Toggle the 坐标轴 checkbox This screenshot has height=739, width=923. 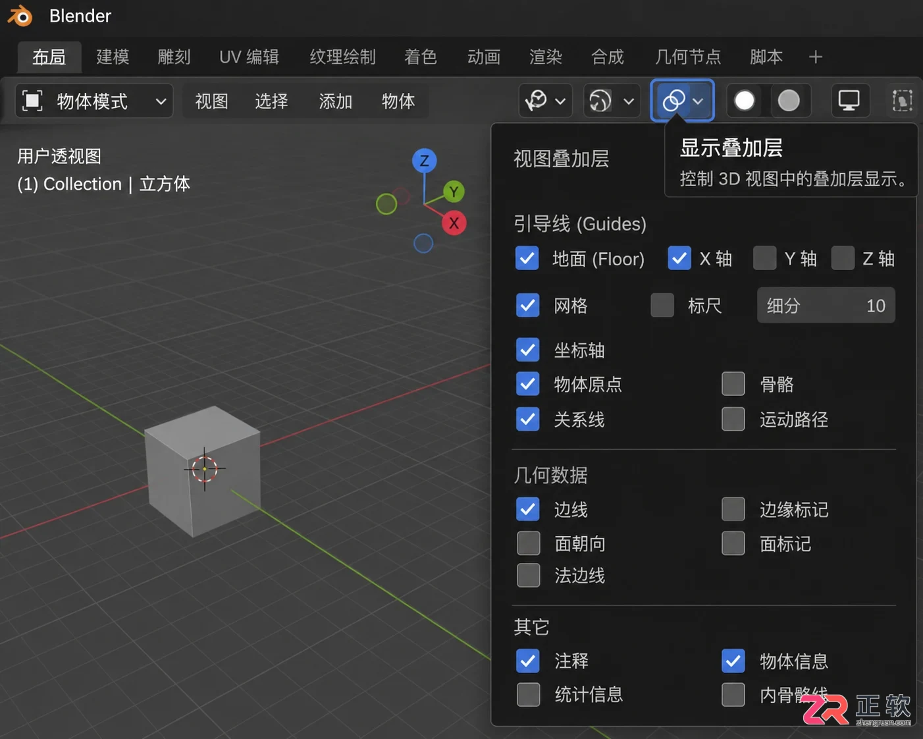pyautogui.click(x=527, y=350)
